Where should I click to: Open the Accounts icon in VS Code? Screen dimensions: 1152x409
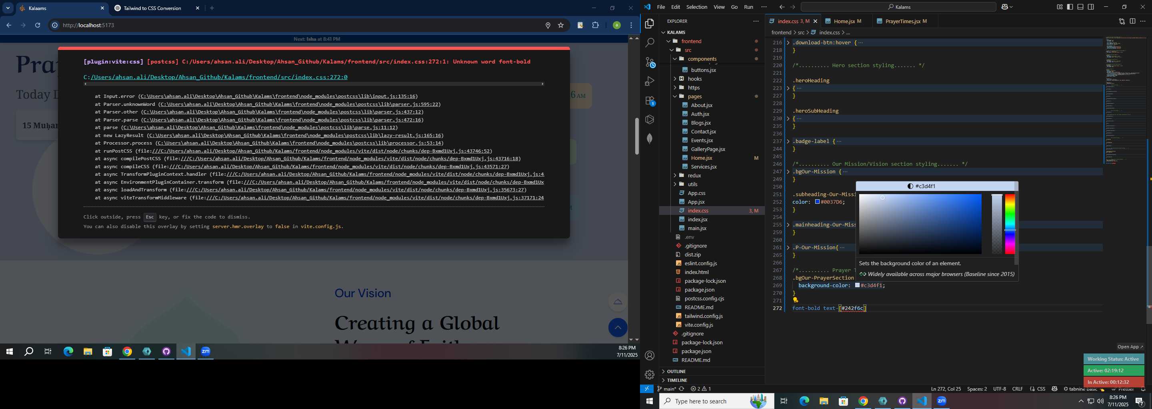click(x=649, y=355)
